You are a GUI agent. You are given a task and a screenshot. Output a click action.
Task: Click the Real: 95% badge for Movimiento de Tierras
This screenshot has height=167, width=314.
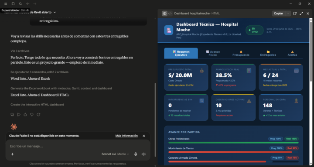point(292,148)
